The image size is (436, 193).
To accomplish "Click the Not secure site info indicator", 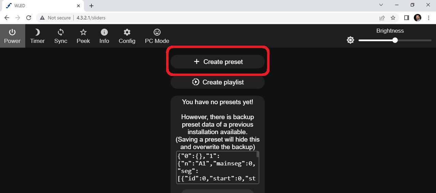I will 55,18.
